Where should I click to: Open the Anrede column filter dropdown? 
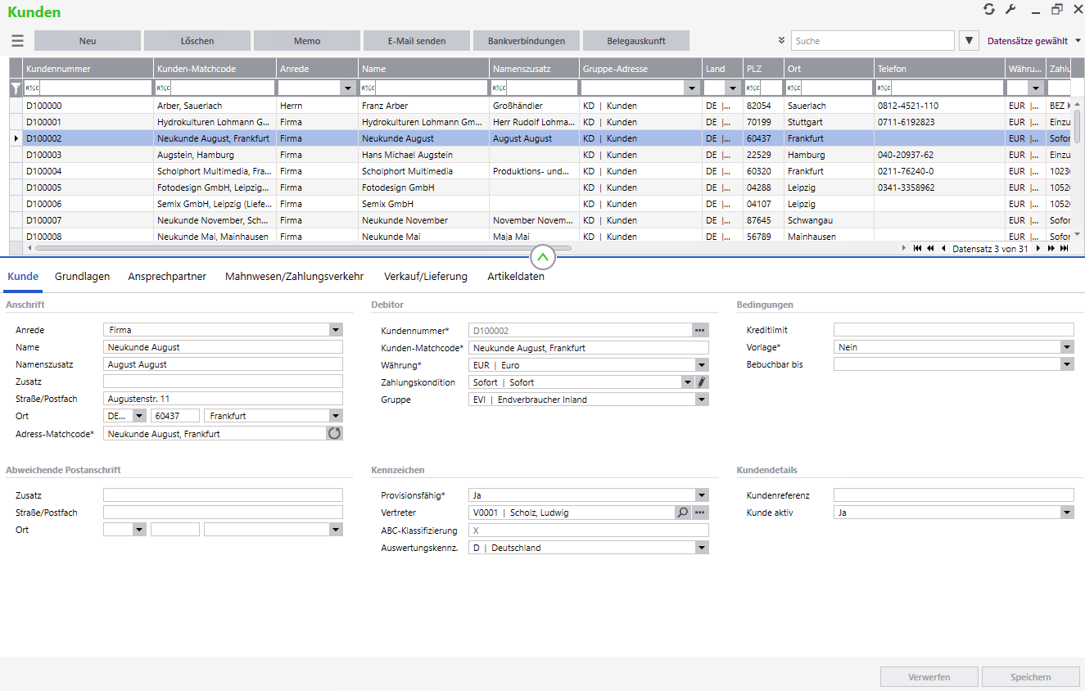click(350, 88)
